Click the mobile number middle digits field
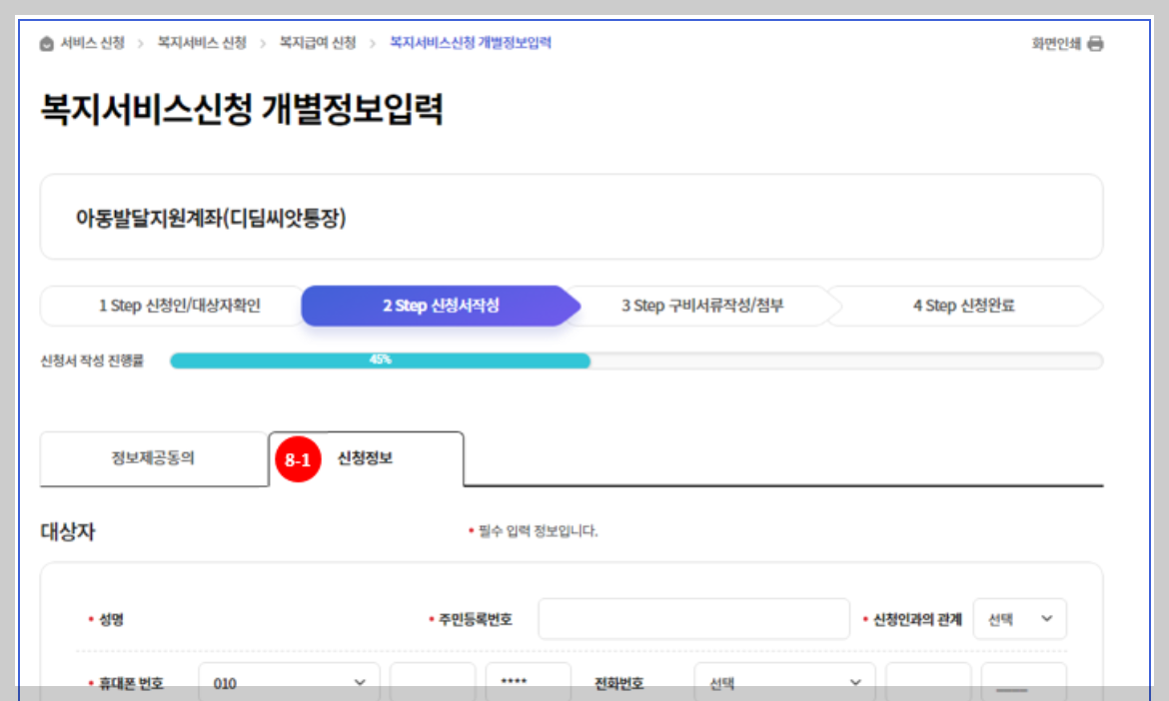Image resolution: width=1169 pixels, height=701 pixels. pyautogui.click(x=433, y=682)
